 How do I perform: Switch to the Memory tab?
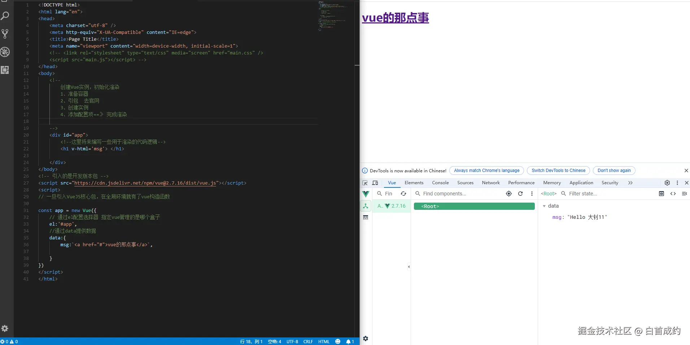click(552, 183)
